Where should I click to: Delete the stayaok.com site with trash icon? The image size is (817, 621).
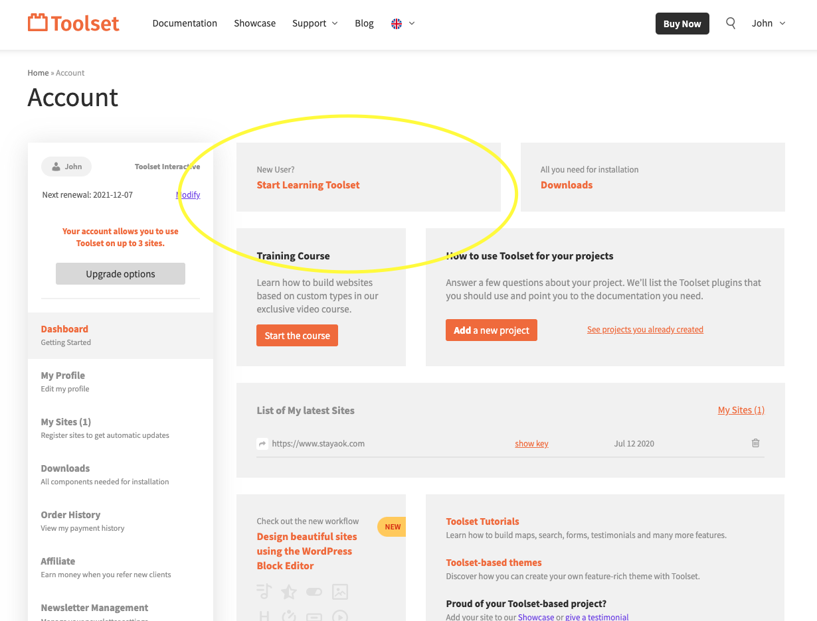pyautogui.click(x=755, y=443)
